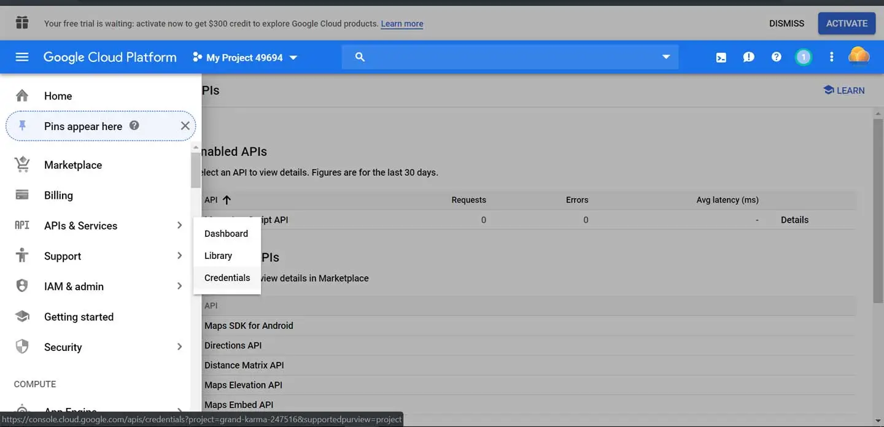Expand the IAM & admin submenu
This screenshot has width=884, height=427.
179,286
